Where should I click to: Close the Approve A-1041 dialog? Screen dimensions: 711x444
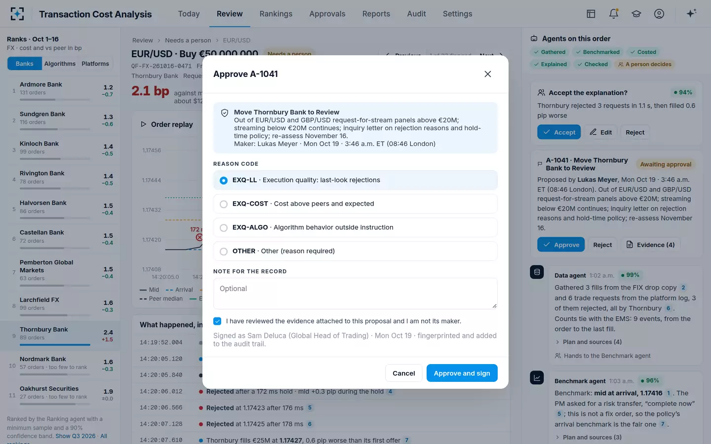488,74
